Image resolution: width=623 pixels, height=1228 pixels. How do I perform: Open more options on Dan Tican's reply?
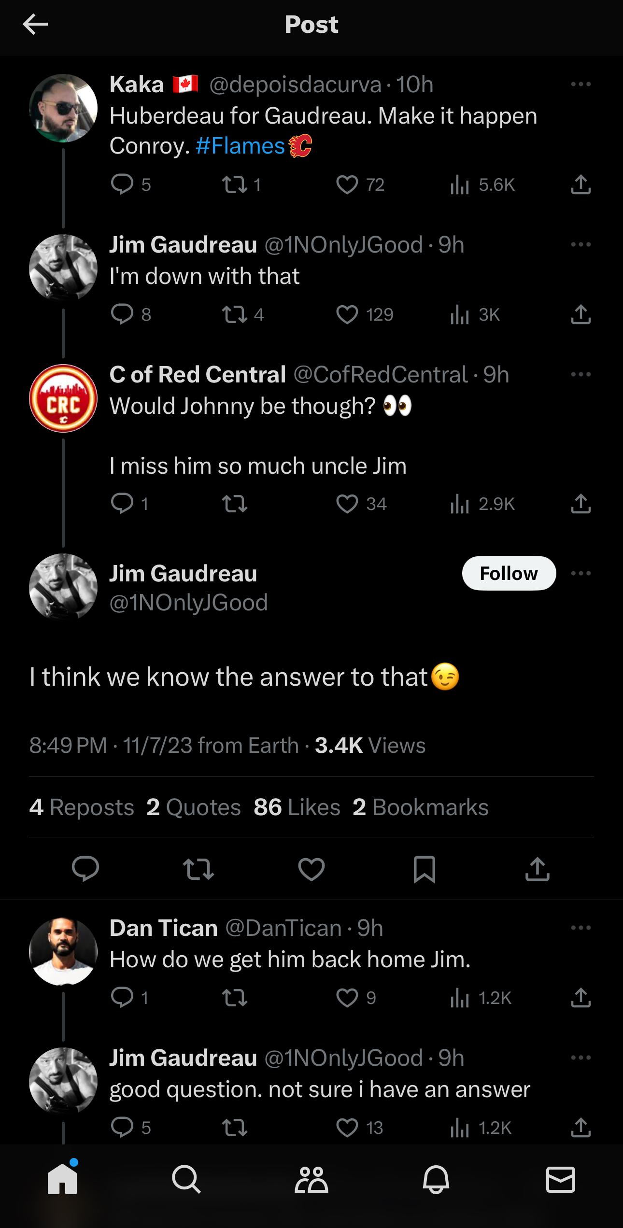[x=581, y=928]
